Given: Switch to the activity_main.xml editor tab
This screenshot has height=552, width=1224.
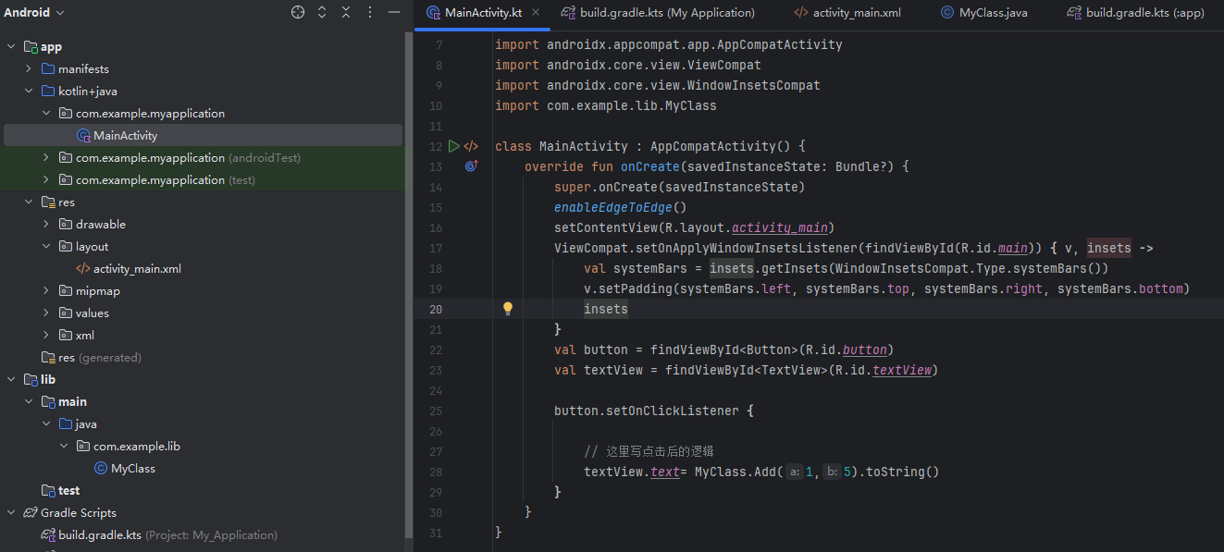Looking at the screenshot, I should coord(847,13).
